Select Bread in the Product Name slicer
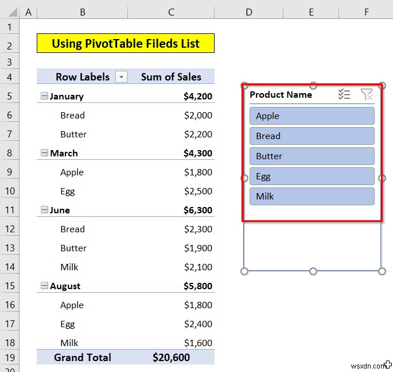 click(312, 136)
